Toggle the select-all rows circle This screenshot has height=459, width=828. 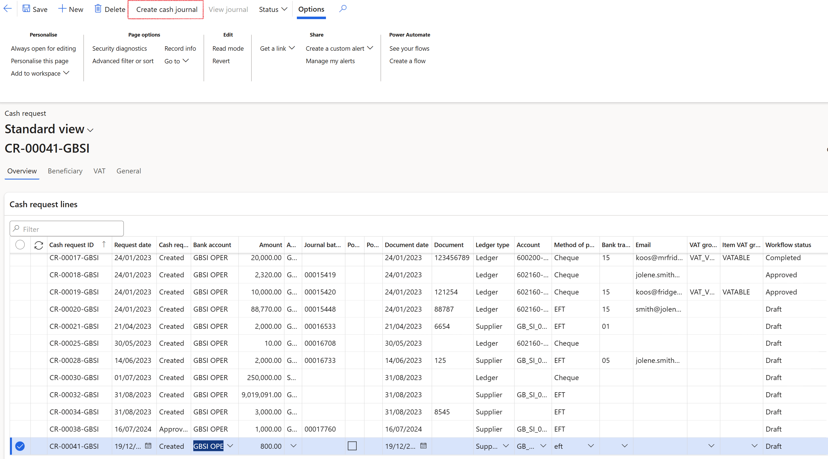coord(20,245)
